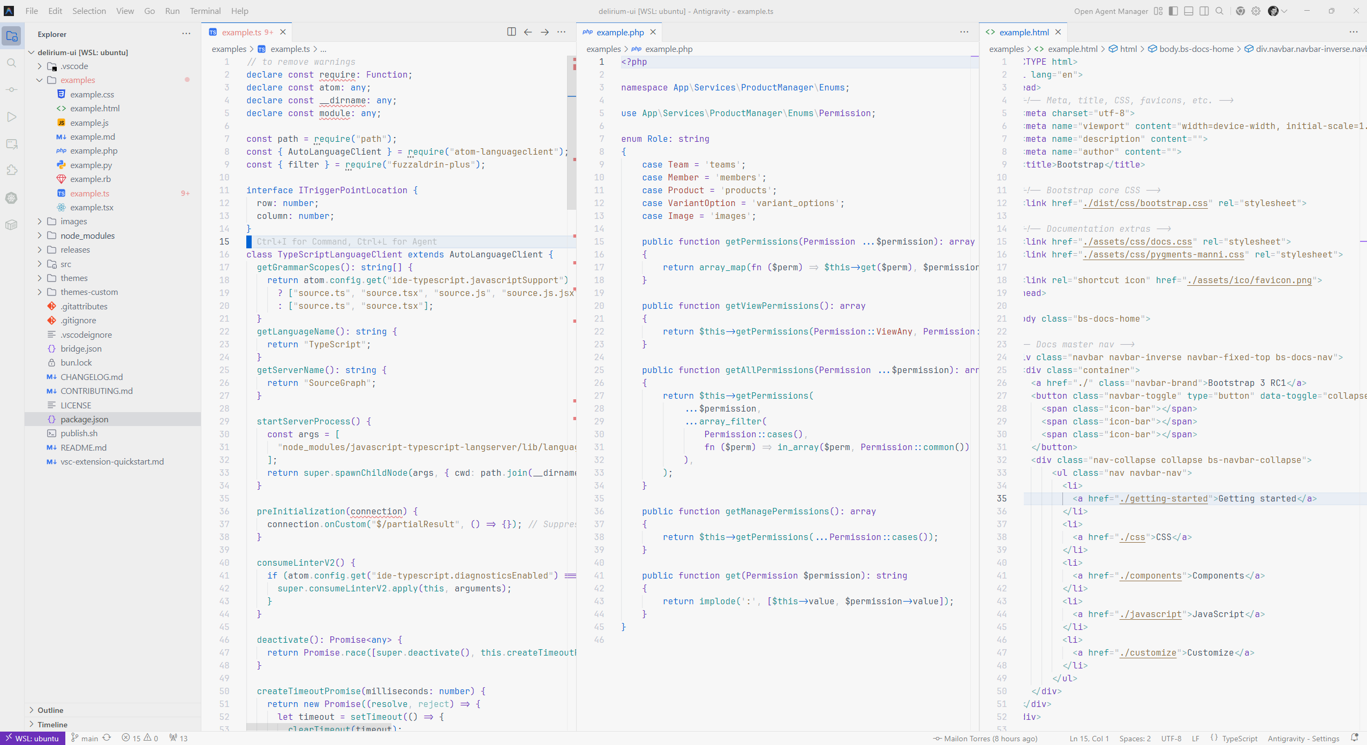Switch to the example.php tab
Viewport: 1367px width, 745px height.
[620, 32]
